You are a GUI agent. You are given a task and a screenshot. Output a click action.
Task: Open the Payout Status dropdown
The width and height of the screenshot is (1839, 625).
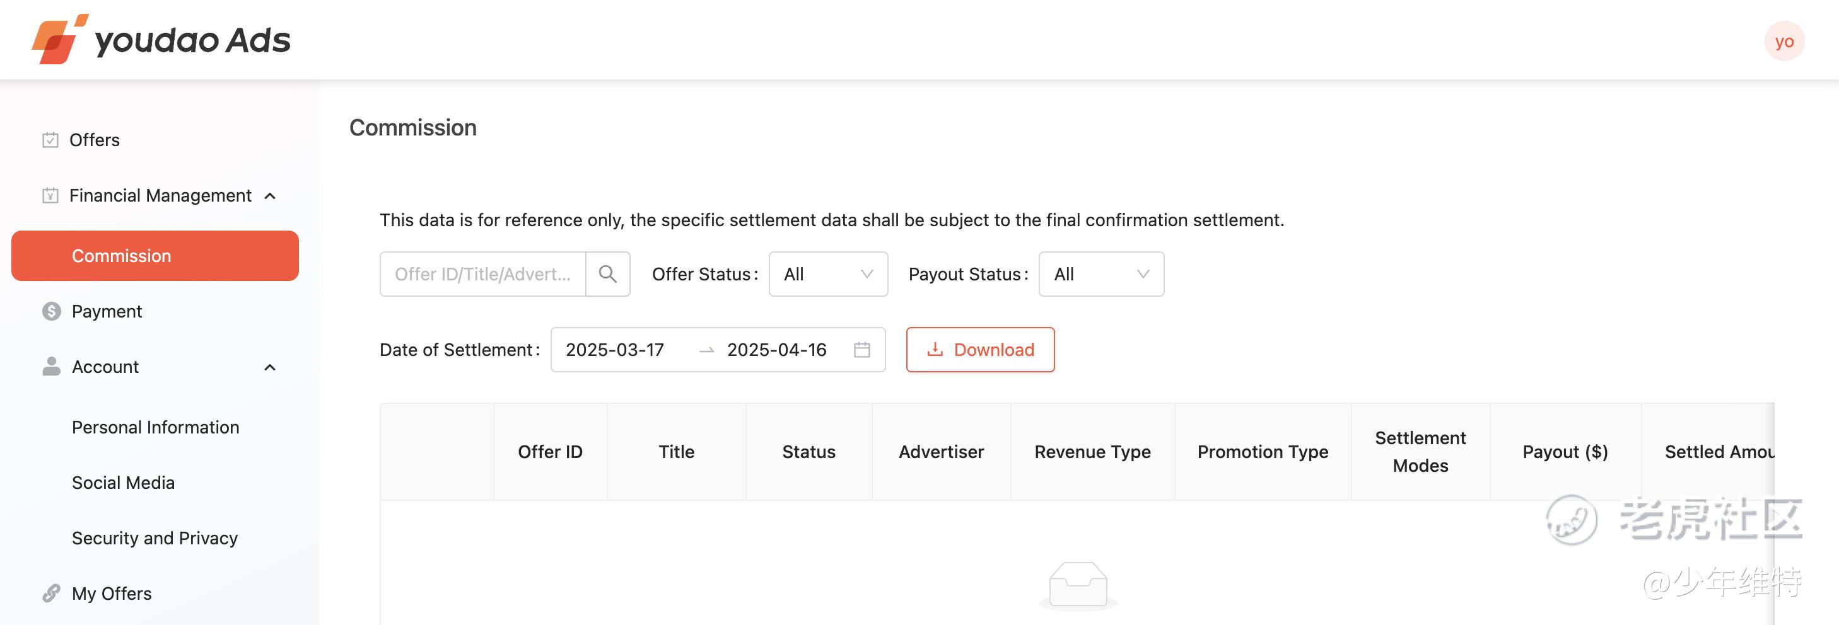1101,274
